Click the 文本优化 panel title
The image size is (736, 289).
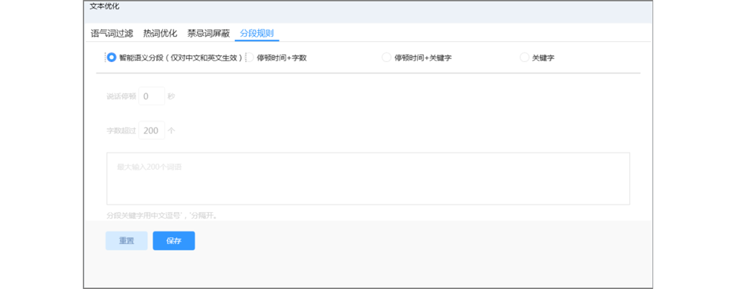pos(105,7)
